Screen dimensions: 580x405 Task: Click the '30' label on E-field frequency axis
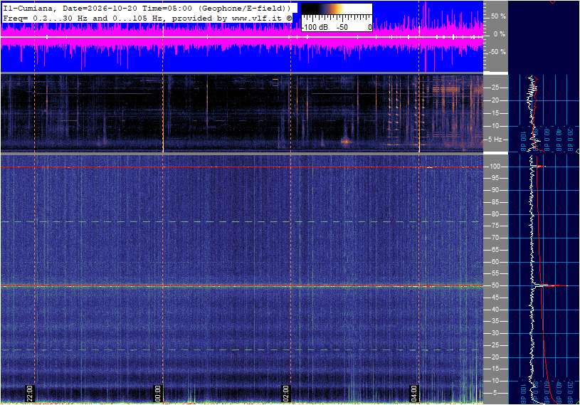[x=495, y=333]
